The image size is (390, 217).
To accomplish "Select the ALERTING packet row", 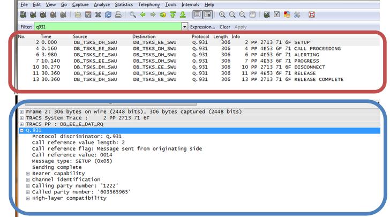I will click(x=199, y=55).
